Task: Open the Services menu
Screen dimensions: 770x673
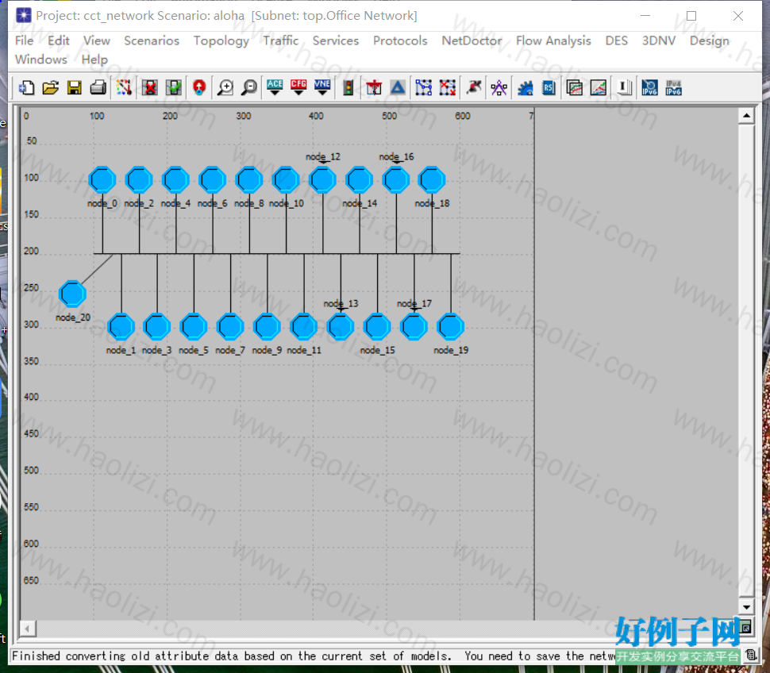Action: [336, 40]
